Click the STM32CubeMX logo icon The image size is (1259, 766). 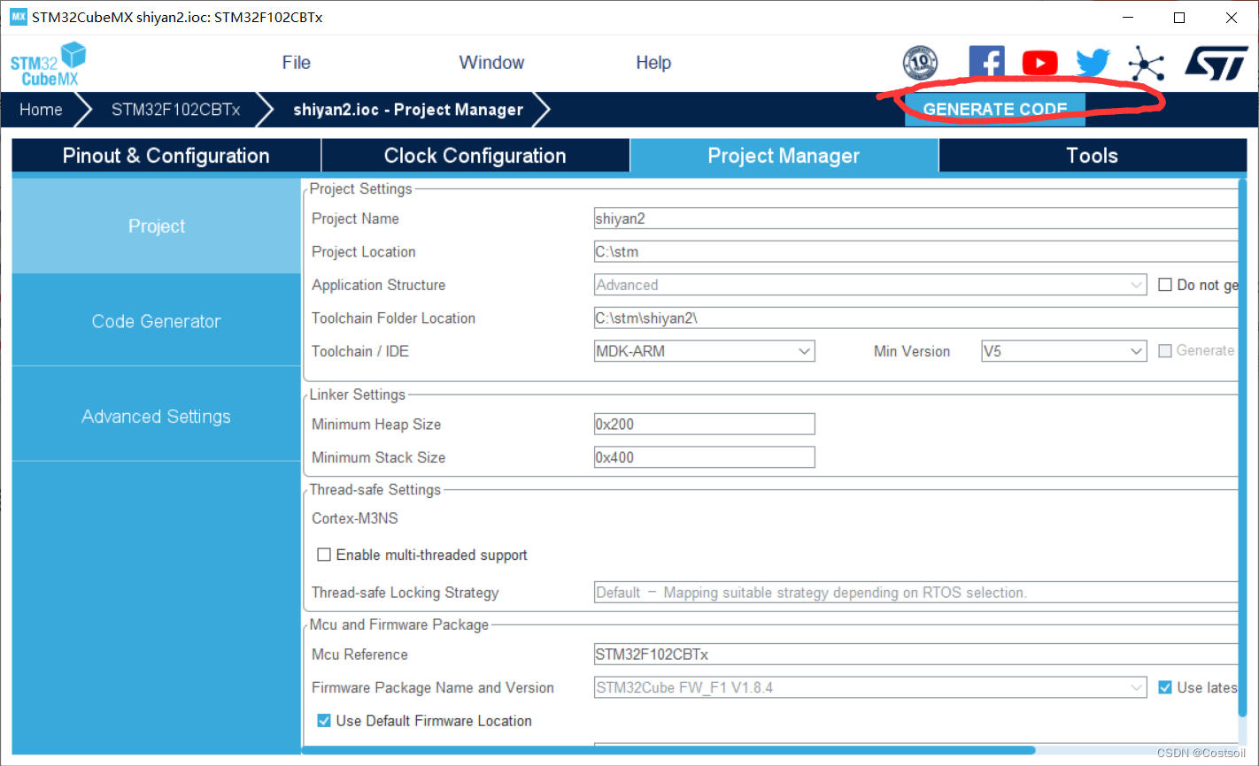[x=49, y=65]
